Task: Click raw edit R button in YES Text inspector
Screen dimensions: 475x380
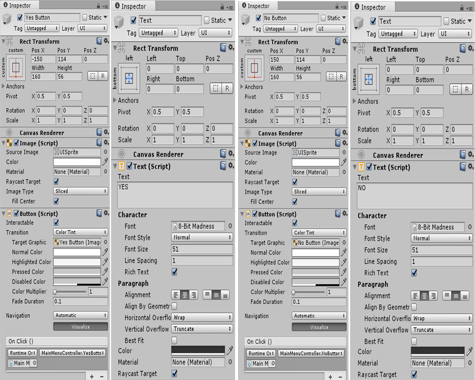Action: coord(227,89)
